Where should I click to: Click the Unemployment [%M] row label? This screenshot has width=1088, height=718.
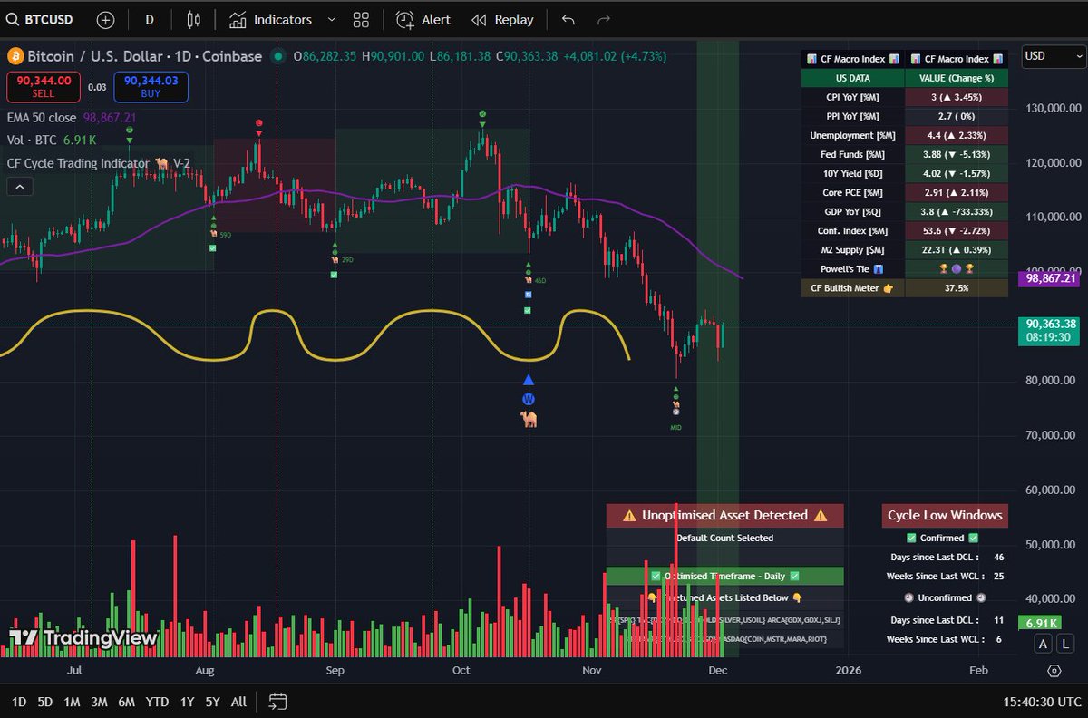point(853,135)
